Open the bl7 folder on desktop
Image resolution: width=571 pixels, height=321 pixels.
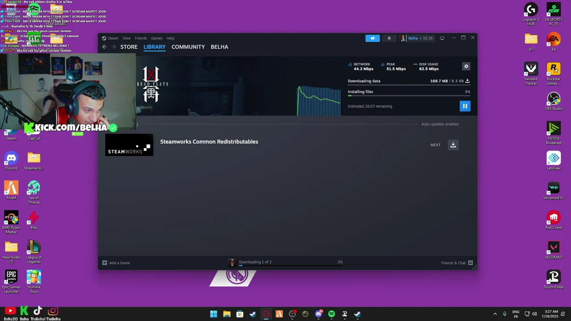531,42
